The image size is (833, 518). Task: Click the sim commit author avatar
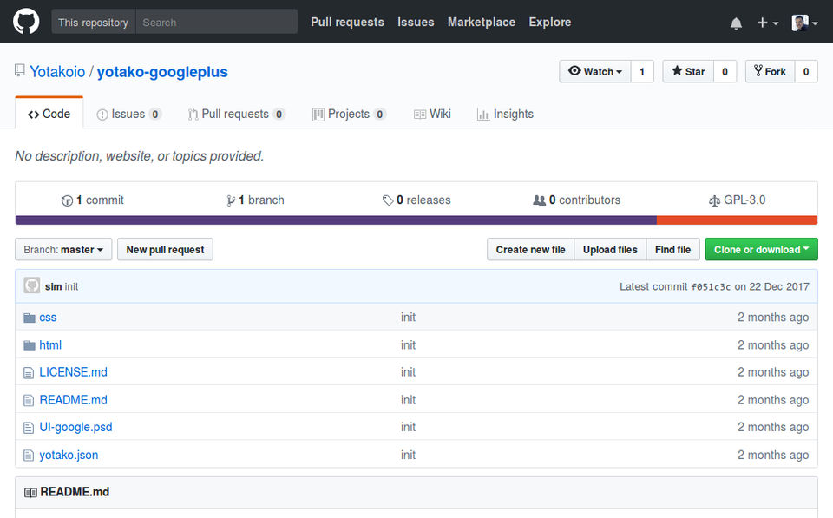[32, 285]
